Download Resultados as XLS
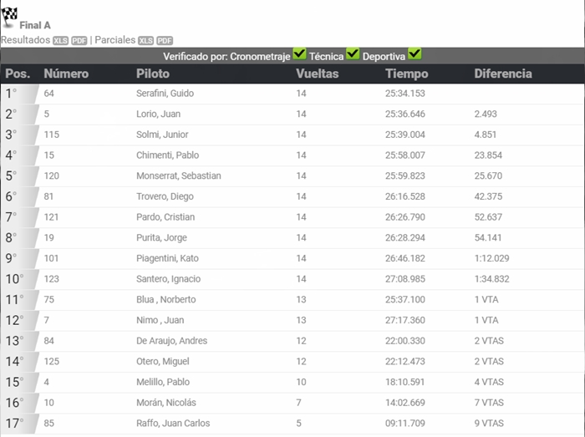The width and height of the screenshot is (585, 437). 60,40
